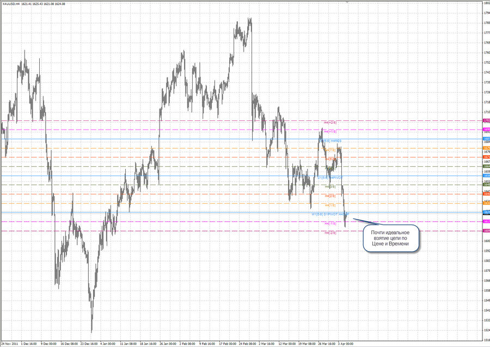Screen dimensions: 490x347
Task: Click the 1703 colored price tag on scale
Action: (x=486, y=120)
